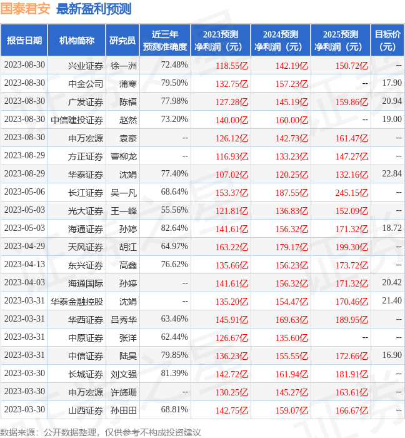Click target price 22.84

(392, 174)
